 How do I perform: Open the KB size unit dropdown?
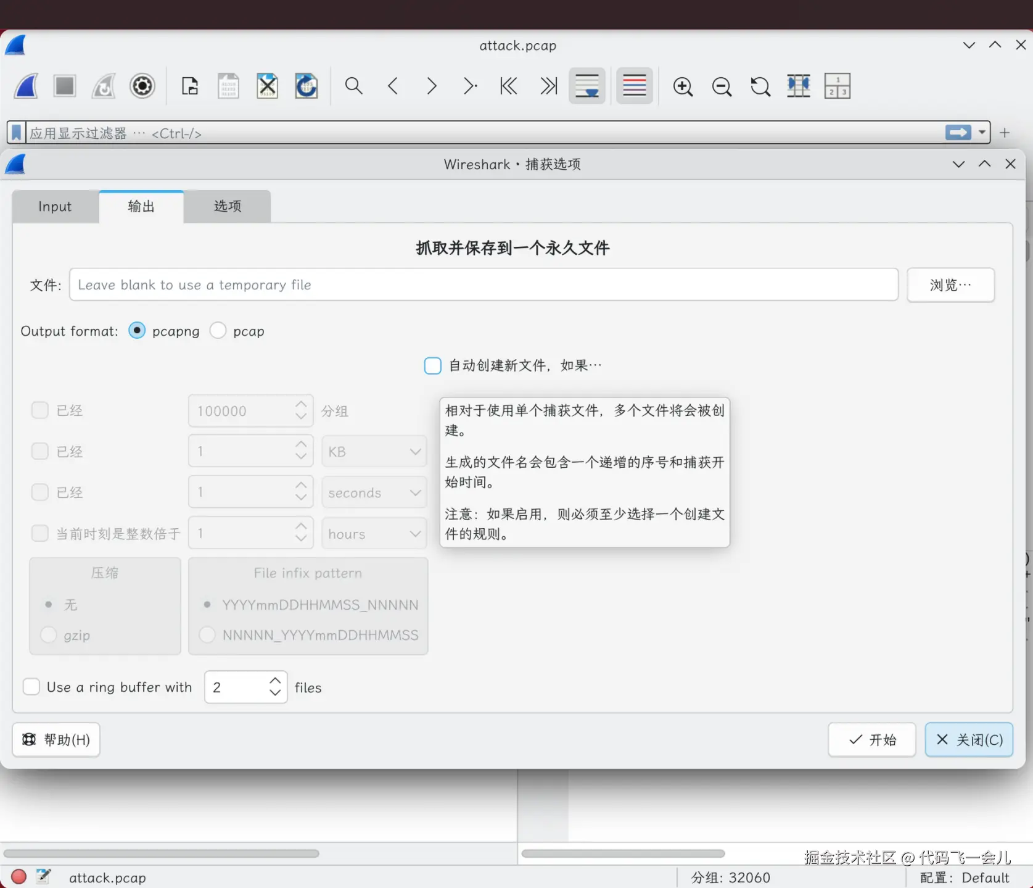coord(374,451)
